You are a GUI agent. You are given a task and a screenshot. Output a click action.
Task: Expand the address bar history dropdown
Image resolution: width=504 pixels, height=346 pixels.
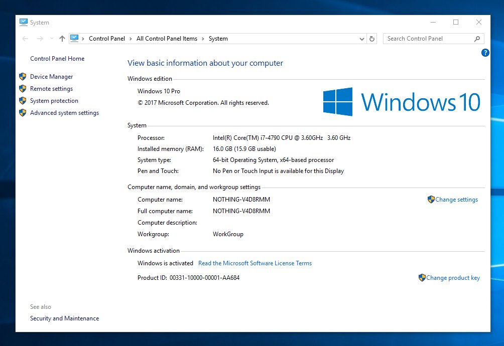(x=362, y=39)
